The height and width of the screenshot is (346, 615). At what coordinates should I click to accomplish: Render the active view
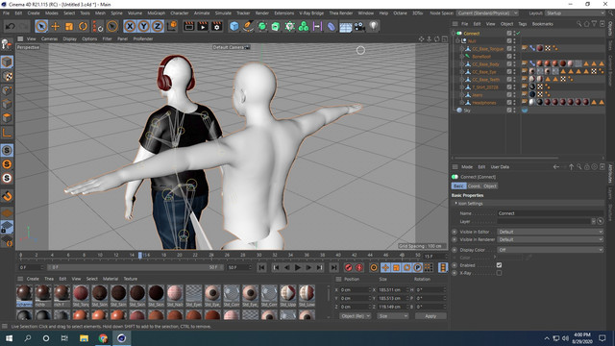(x=188, y=26)
